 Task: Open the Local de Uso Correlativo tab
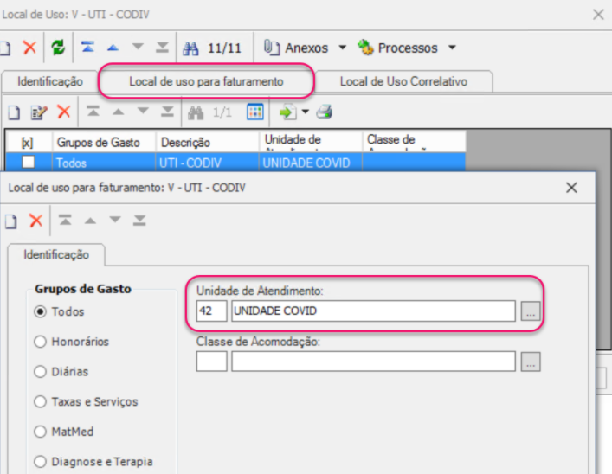click(x=403, y=81)
